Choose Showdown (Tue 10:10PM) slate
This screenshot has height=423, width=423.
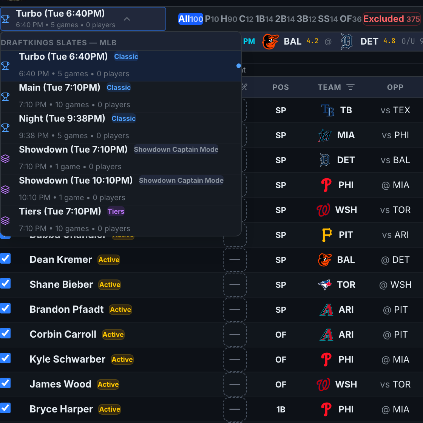pyautogui.click(x=120, y=190)
